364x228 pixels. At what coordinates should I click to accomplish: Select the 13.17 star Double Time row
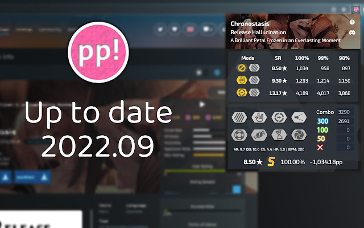point(293,93)
